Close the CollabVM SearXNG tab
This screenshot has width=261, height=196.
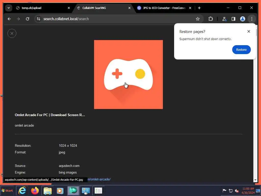pyautogui.click(x=129, y=8)
